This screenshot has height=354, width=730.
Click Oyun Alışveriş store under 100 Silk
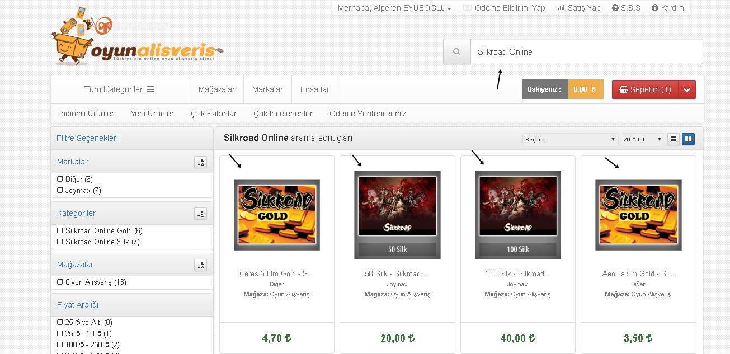(530, 294)
